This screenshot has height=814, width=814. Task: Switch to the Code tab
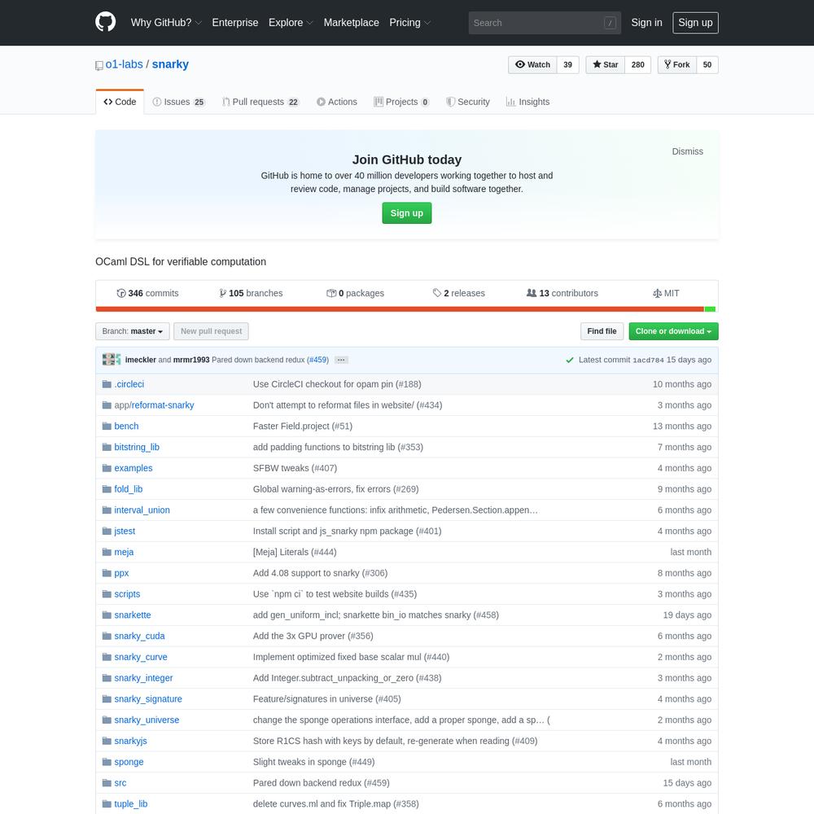[x=120, y=102]
